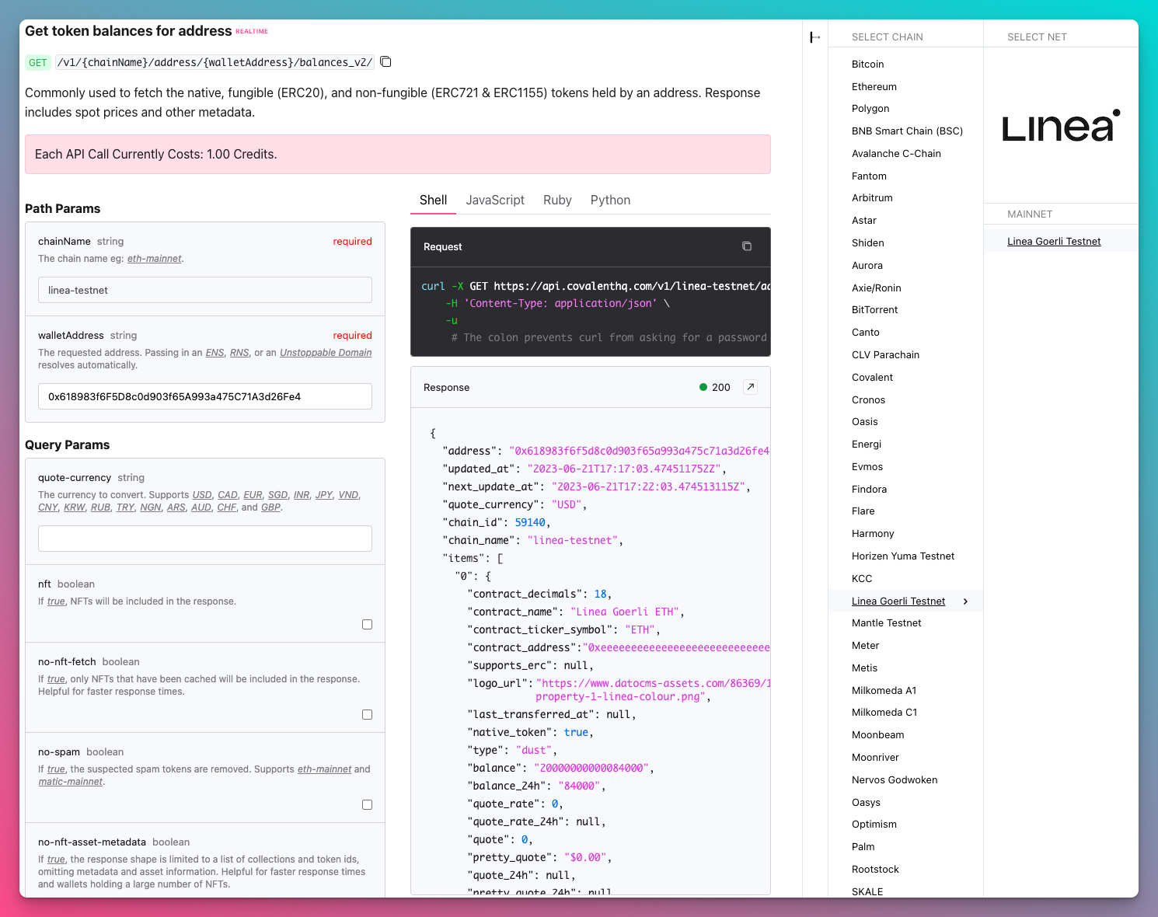This screenshot has width=1158, height=917.
Task: Check the no-spam option
Action: 367,805
